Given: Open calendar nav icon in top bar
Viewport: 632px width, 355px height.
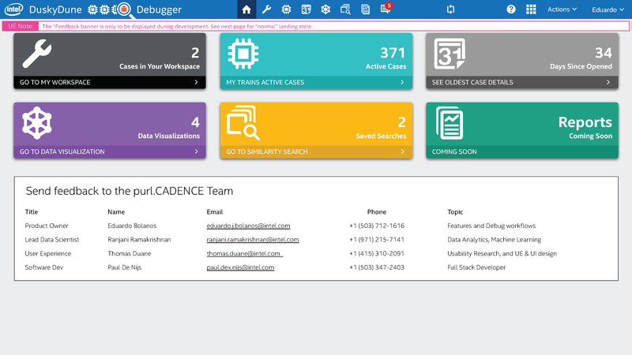Looking at the screenshot, I should pyautogui.click(x=307, y=9).
